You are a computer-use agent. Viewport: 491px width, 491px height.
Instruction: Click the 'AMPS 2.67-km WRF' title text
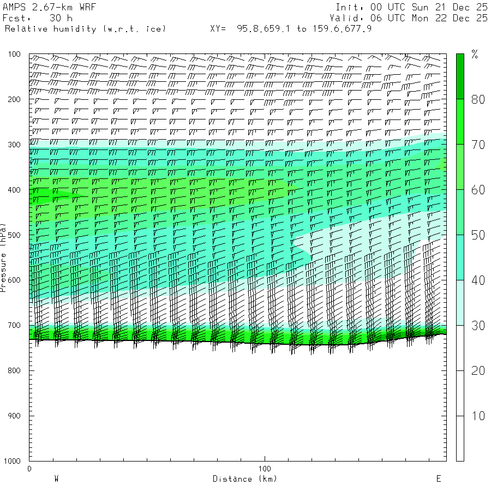(x=49, y=7)
